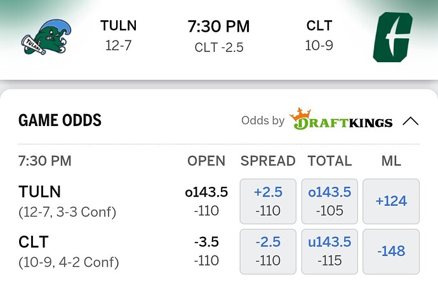The width and height of the screenshot is (438, 287).
Task: Click the ML column header
Action: click(391, 161)
